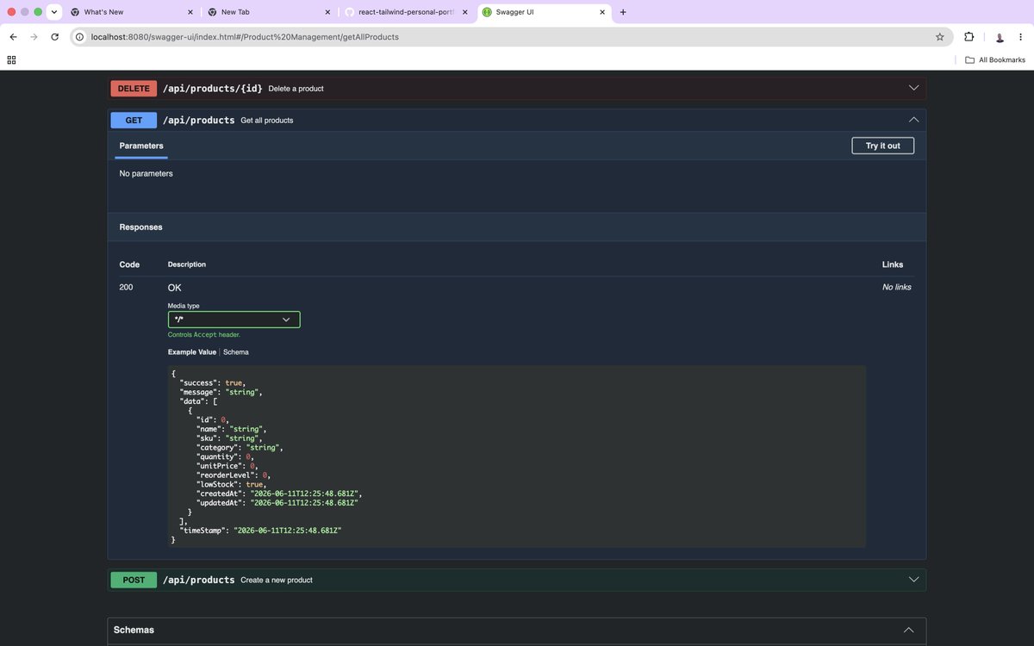Open the apps grid in bookmarks bar

(x=11, y=59)
